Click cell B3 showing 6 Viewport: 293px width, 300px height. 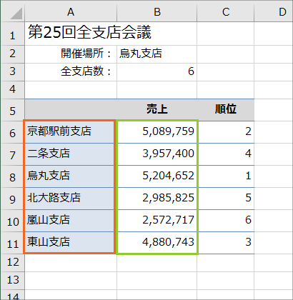coord(157,72)
